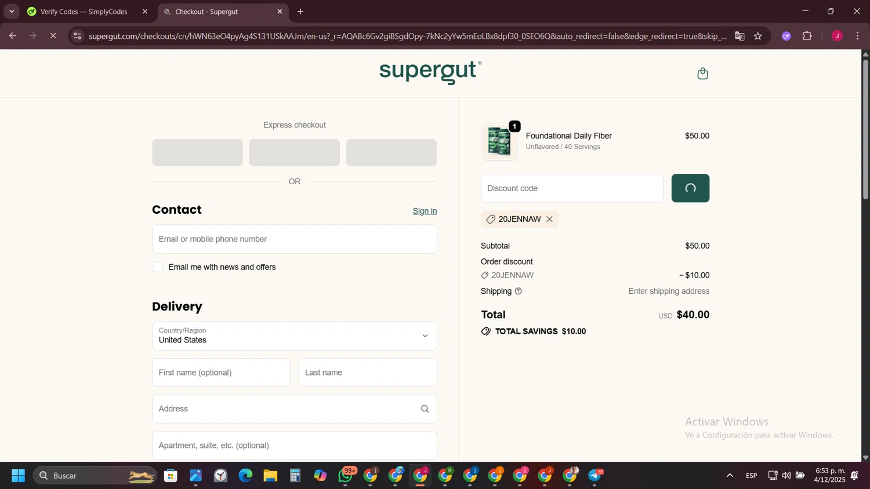Remove the 20JENNAW discount tag

(x=549, y=219)
